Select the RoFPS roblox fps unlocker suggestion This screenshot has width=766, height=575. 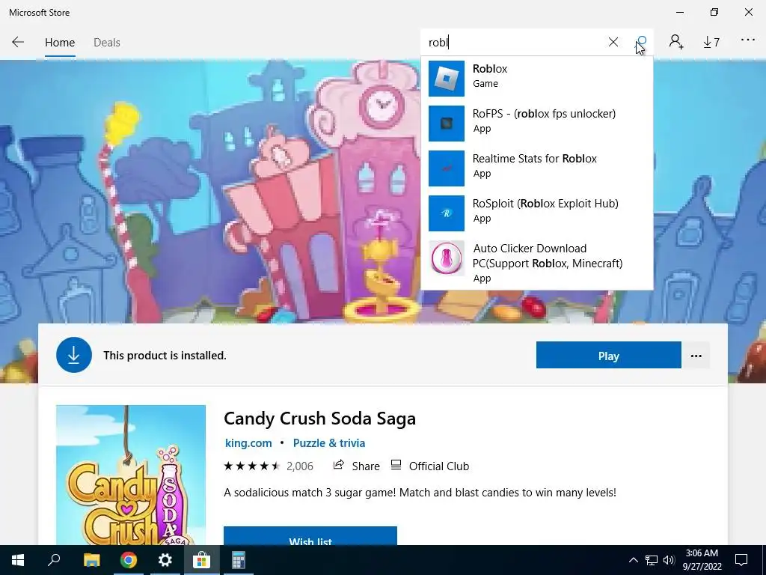(x=536, y=124)
